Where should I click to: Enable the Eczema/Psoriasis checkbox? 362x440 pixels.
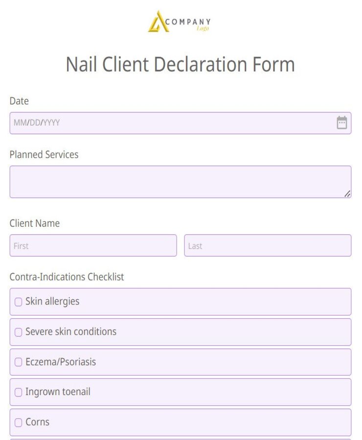(18, 362)
